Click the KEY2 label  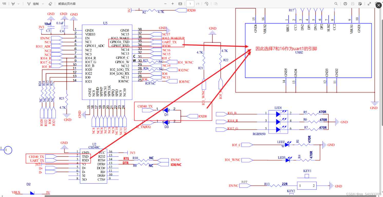coord(291,191)
